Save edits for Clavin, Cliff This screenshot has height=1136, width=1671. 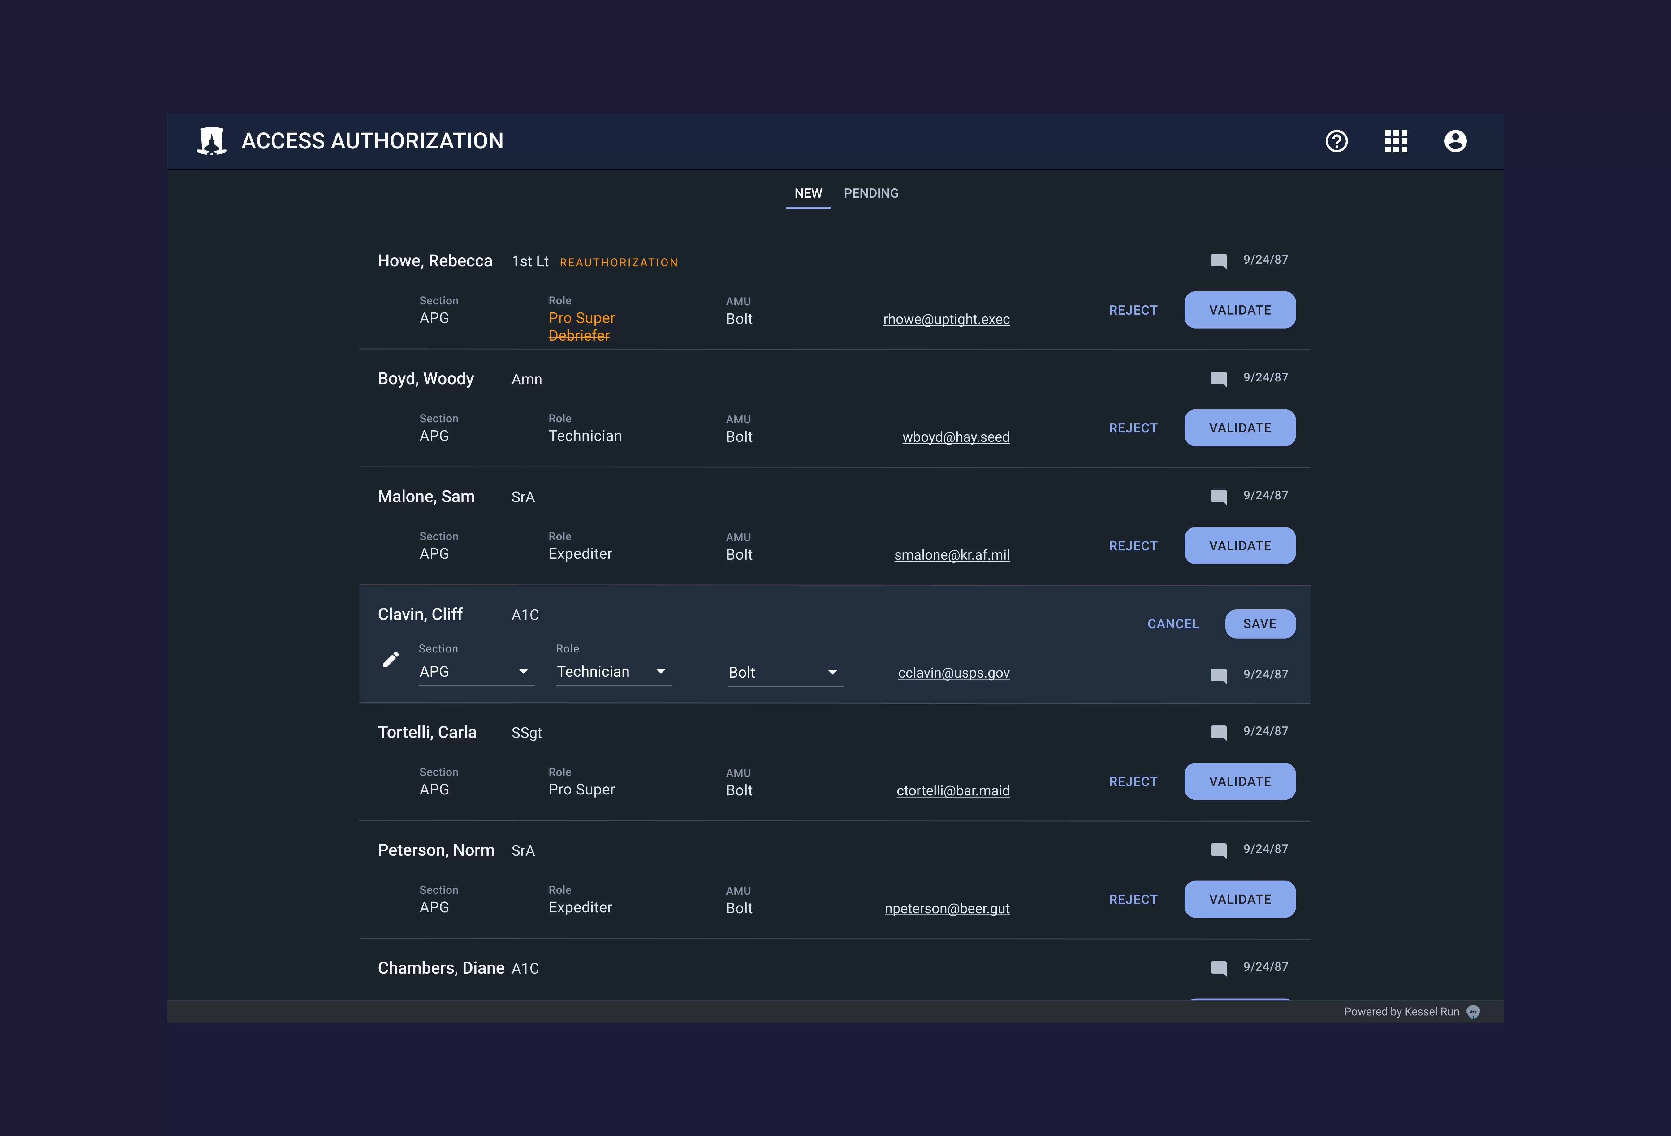pyautogui.click(x=1259, y=624)
